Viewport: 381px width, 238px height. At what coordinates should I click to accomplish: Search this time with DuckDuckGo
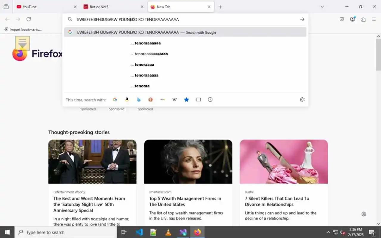point(151,100)
